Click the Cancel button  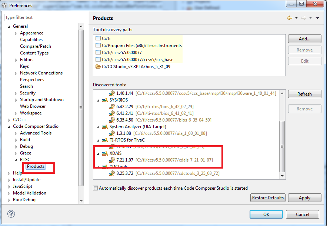click(x=303, y=214)
